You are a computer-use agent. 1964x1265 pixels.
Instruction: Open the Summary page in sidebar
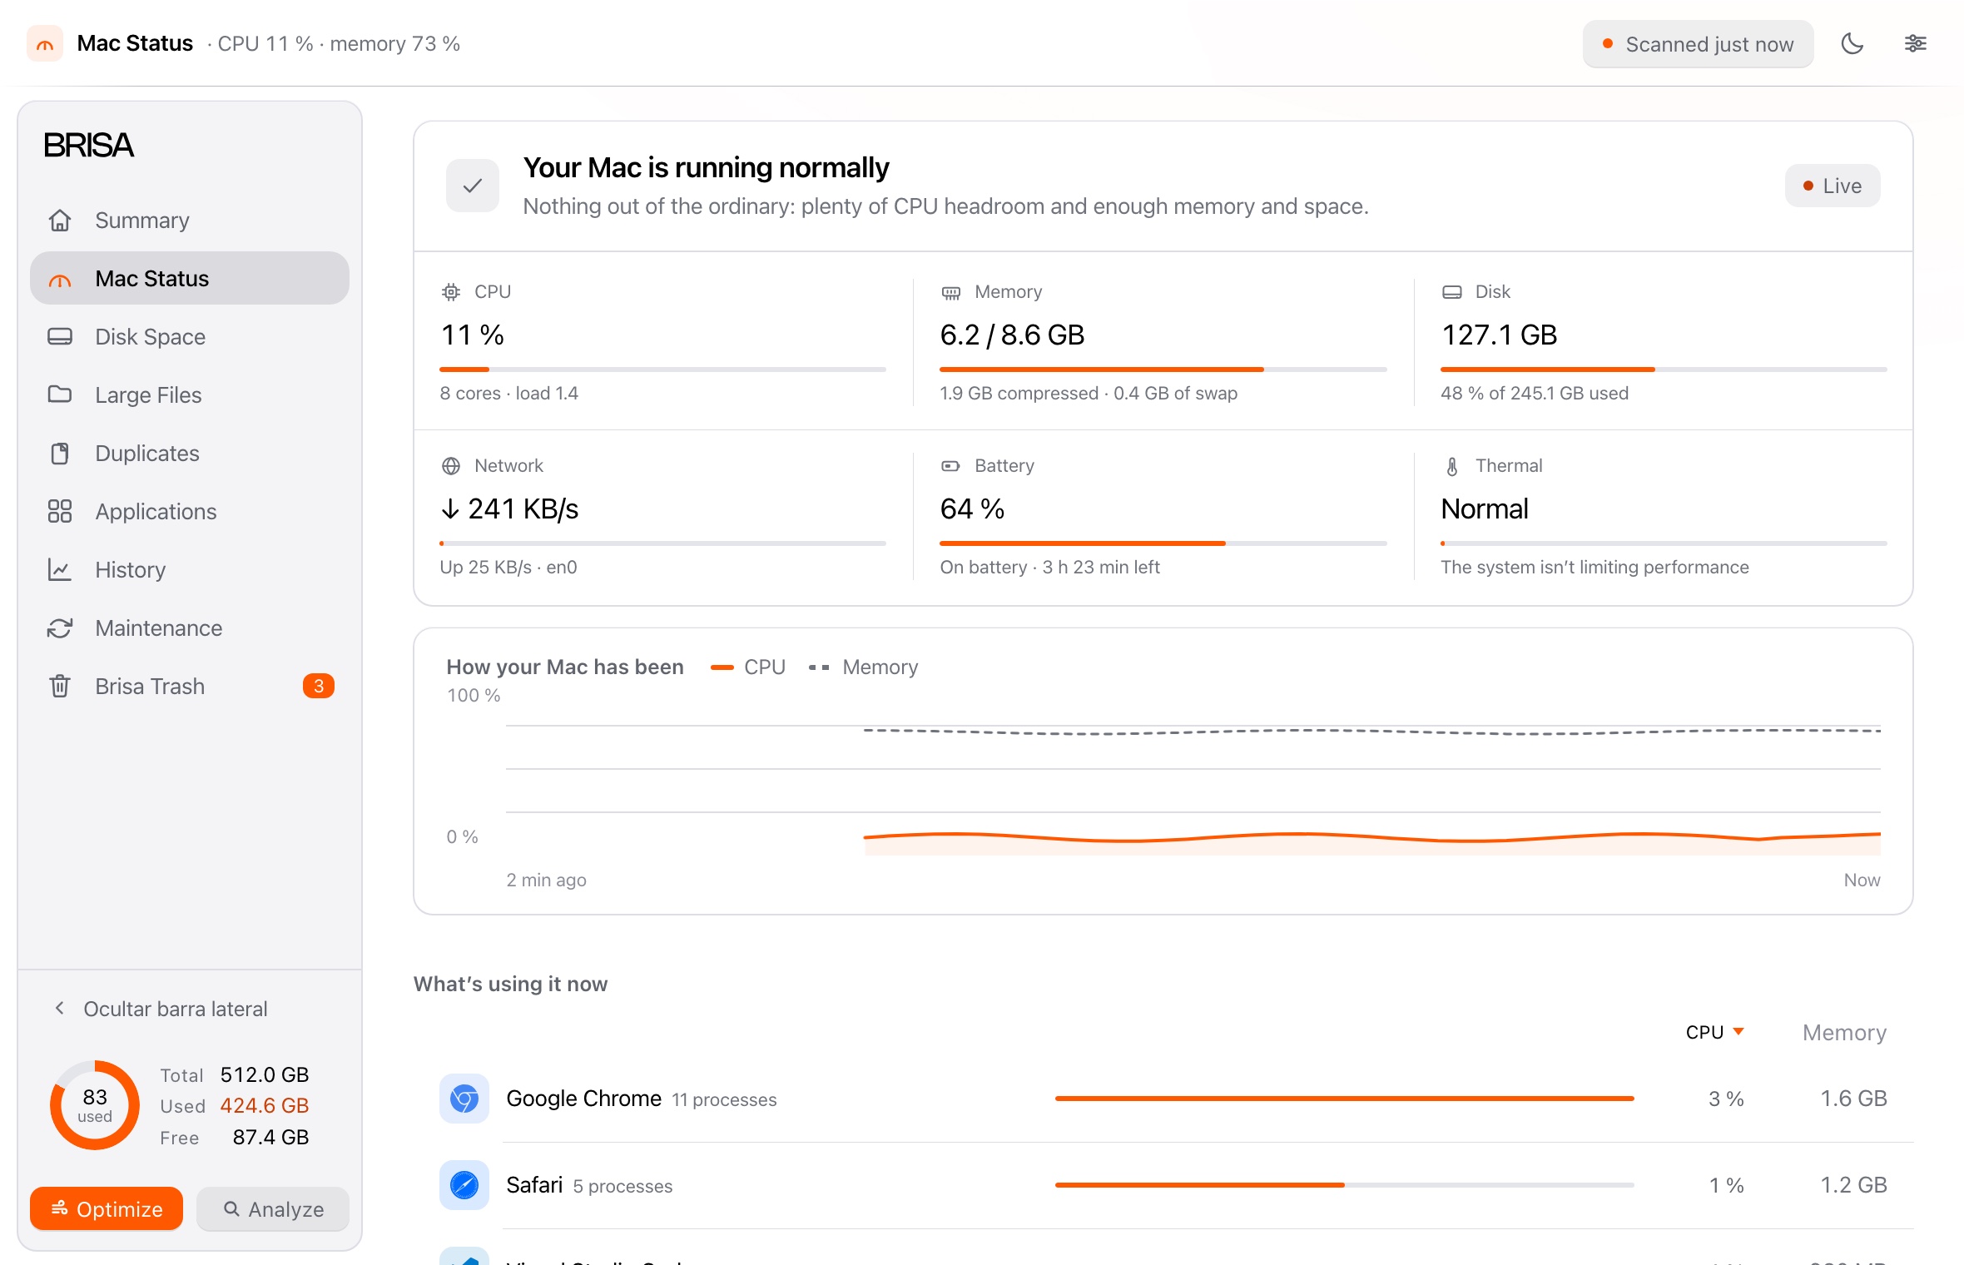pyautogui.click(x=190, y=221)
